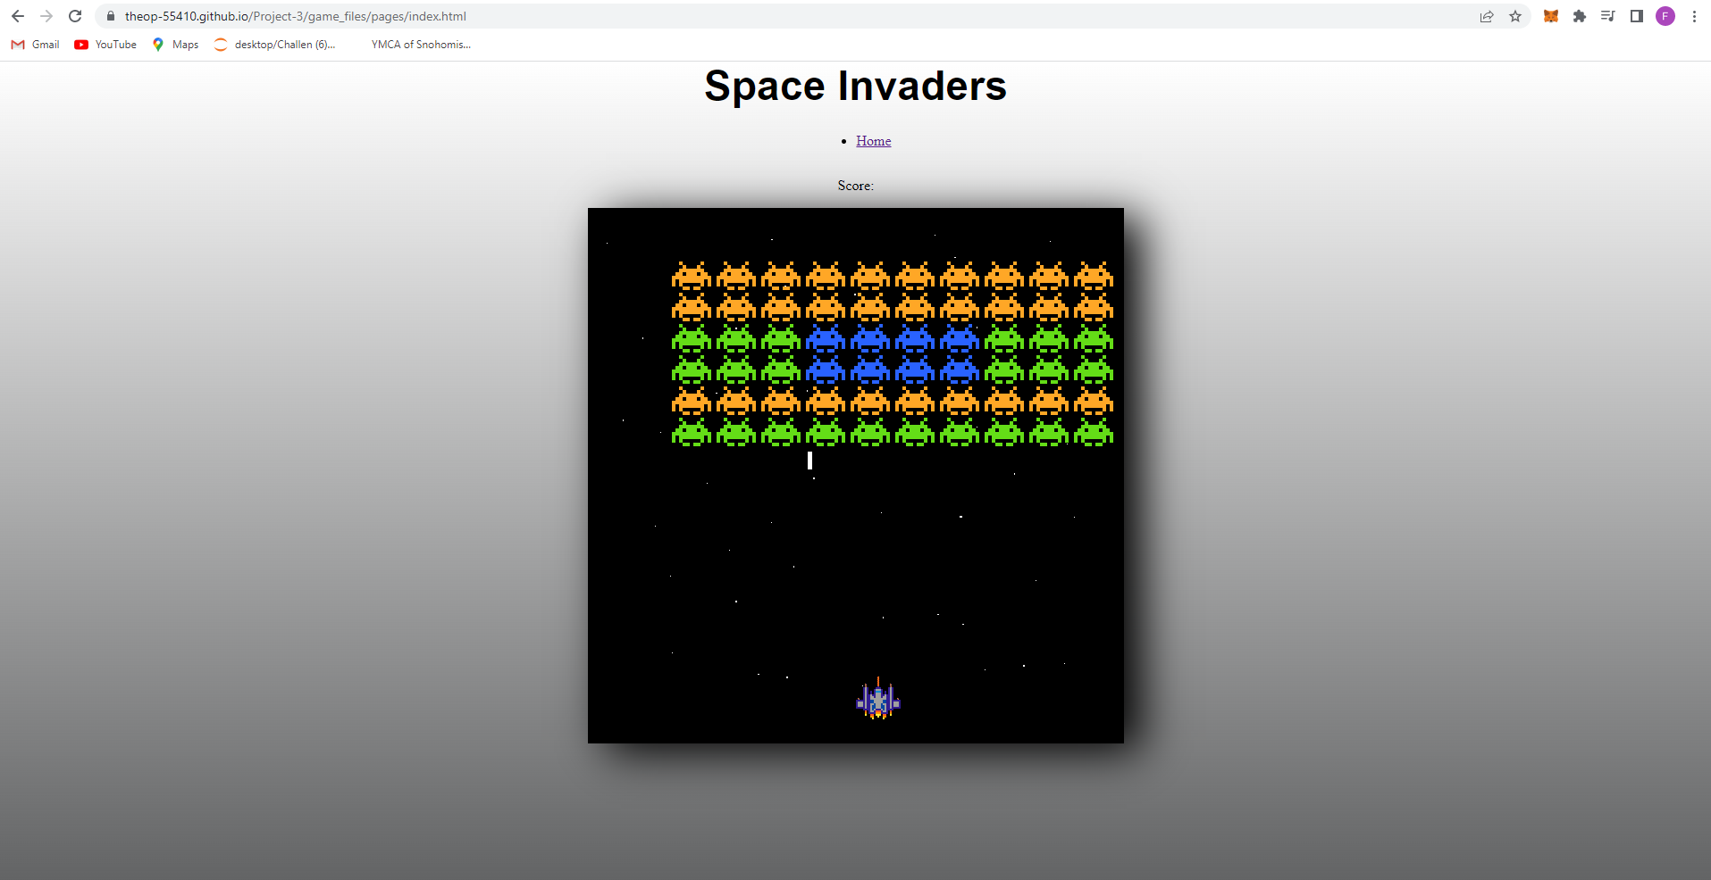Click the Space Invaders page heading
Viewport: 1711px width, 880px height.
(855, 87)
